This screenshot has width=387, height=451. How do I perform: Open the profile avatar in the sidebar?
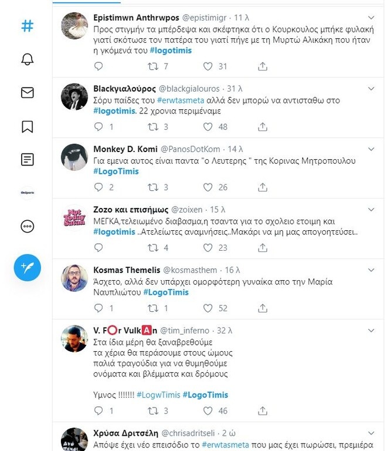coord(27,193)
